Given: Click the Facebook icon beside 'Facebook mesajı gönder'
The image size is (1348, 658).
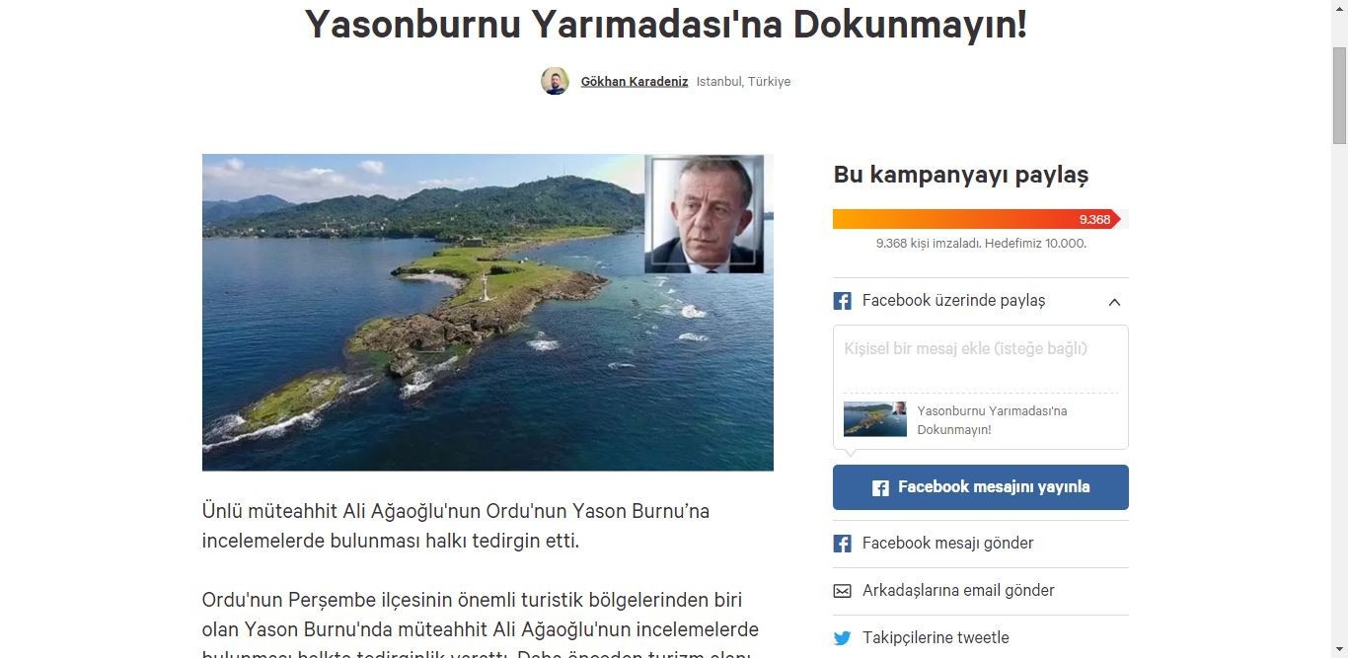Looking at the screenshot, I should pos(842,544).
